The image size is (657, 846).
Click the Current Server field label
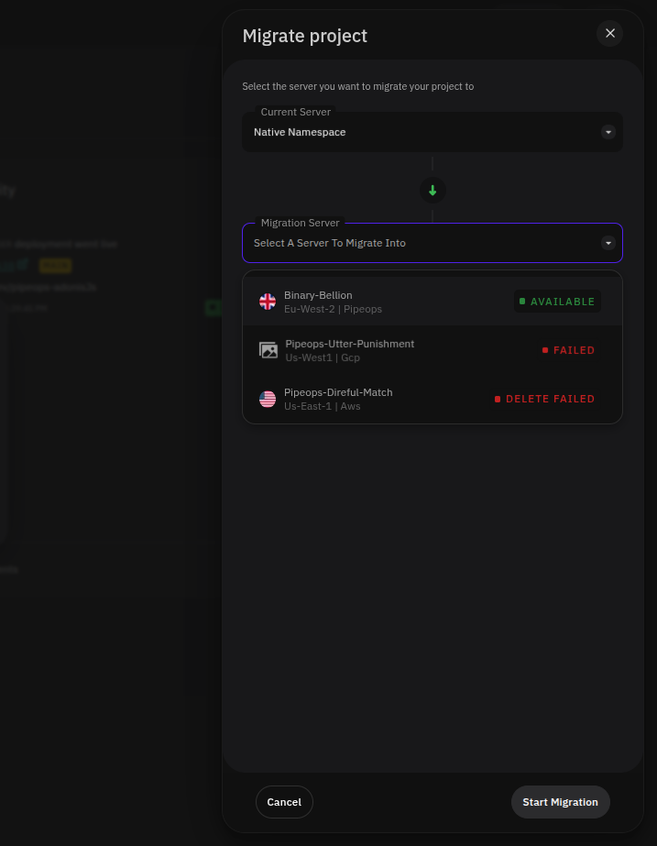pyautogui.click(x=296, y=112)
